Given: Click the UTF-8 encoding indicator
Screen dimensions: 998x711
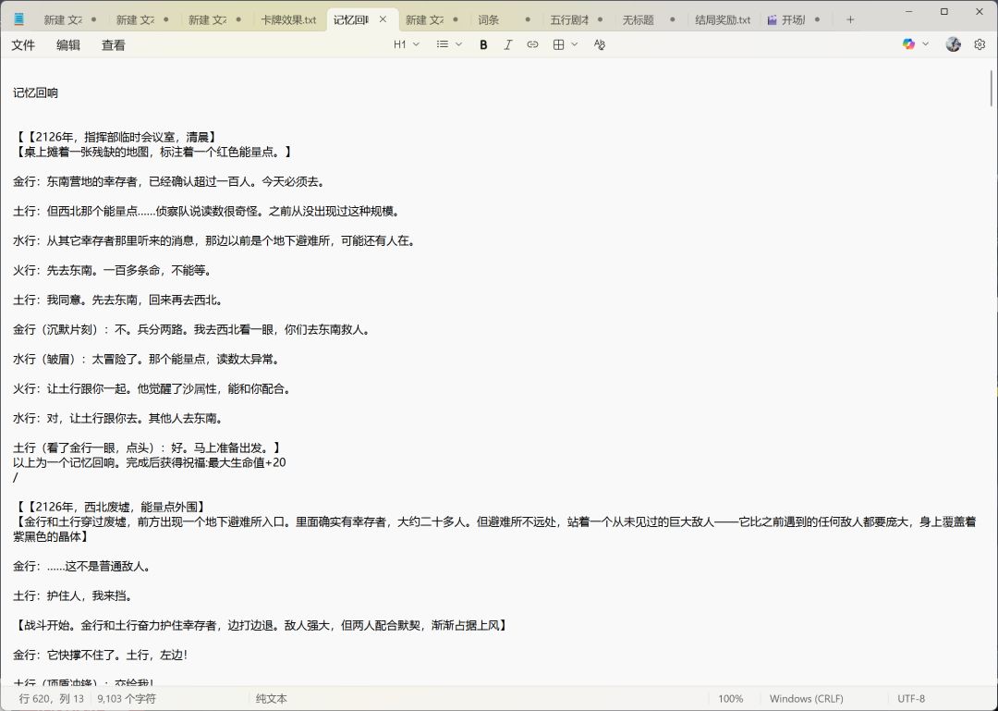Looking at the screenshot, I should [911, 699].
